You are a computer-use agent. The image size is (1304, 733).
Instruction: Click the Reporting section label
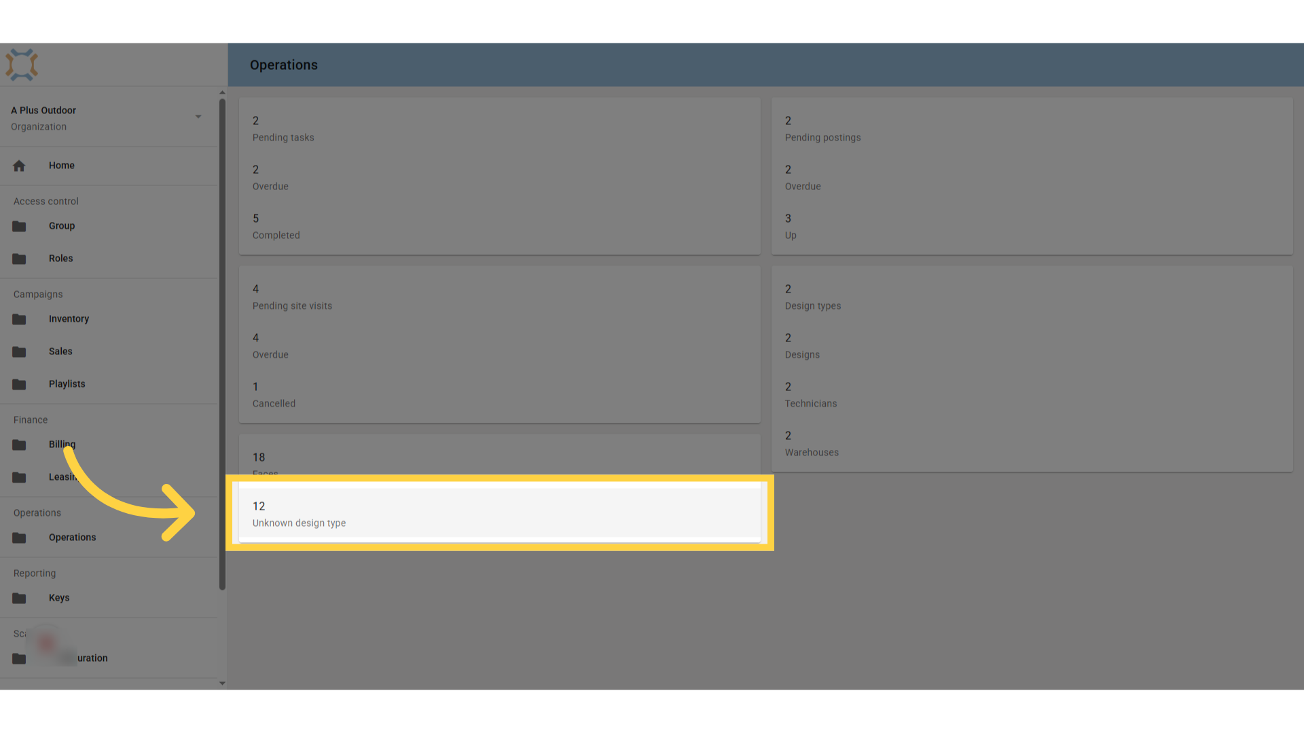click(x=35, y=574)
